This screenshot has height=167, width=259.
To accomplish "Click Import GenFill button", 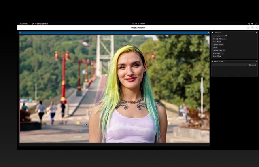I will tap(219, 50).
